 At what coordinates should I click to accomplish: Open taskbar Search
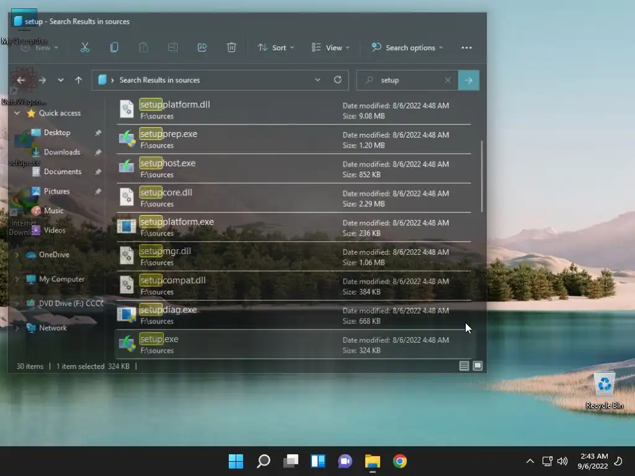coord(263,461)
